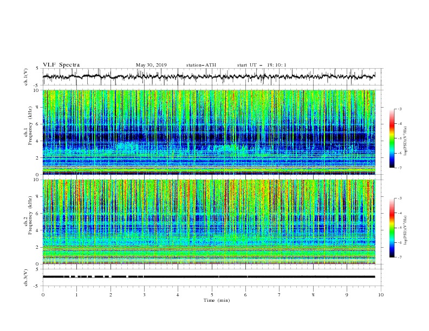Click the 'Time (min)' axis label

tap(217, 300)
